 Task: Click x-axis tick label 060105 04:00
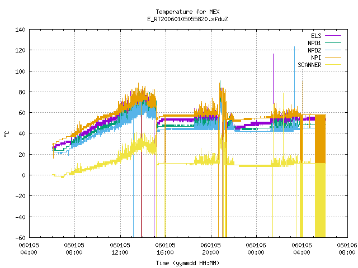29,249
